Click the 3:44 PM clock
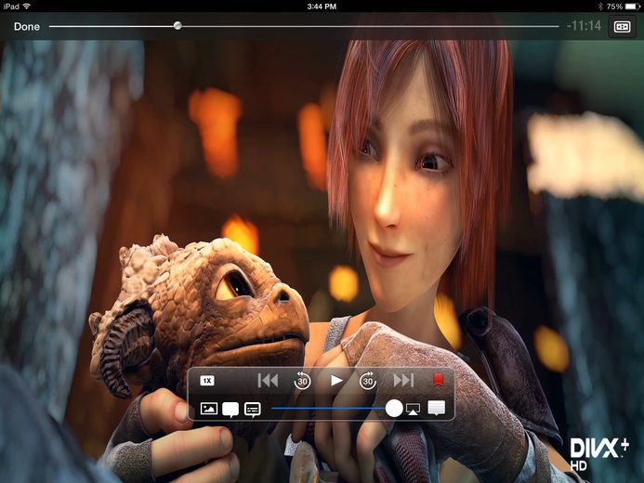This screenshot has height=483, width=644. [322, 7]
